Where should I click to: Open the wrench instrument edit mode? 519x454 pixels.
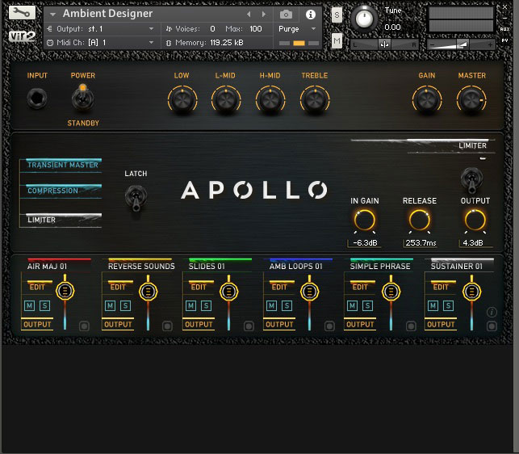(x=22, y=13)
